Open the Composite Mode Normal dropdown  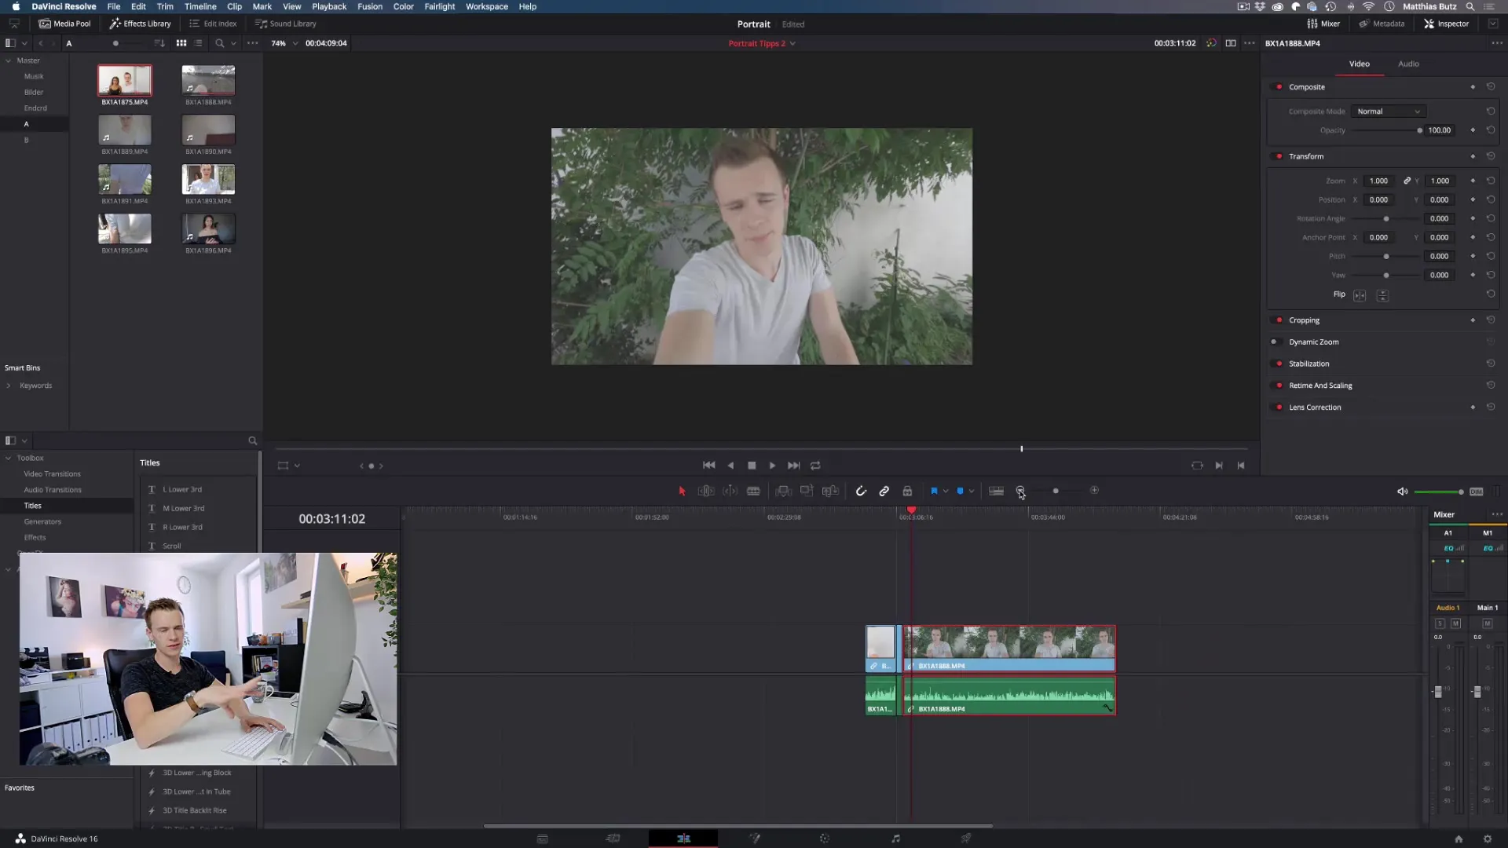(x=1389, y=111)
